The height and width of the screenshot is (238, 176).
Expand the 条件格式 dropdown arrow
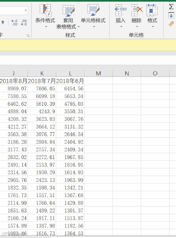[46, 27]
